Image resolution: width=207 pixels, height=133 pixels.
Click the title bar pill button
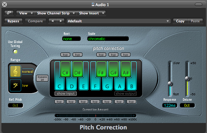[x=198, y=5]
